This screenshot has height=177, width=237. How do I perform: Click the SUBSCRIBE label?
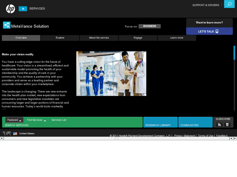point(223,119)
